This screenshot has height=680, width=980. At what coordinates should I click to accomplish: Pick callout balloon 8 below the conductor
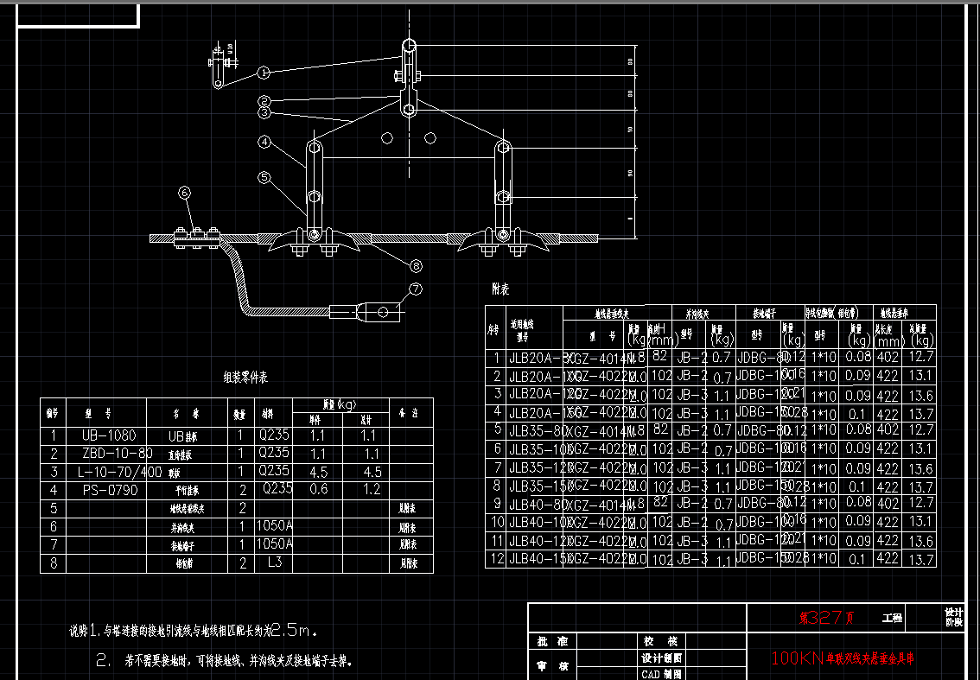[416, 265]
